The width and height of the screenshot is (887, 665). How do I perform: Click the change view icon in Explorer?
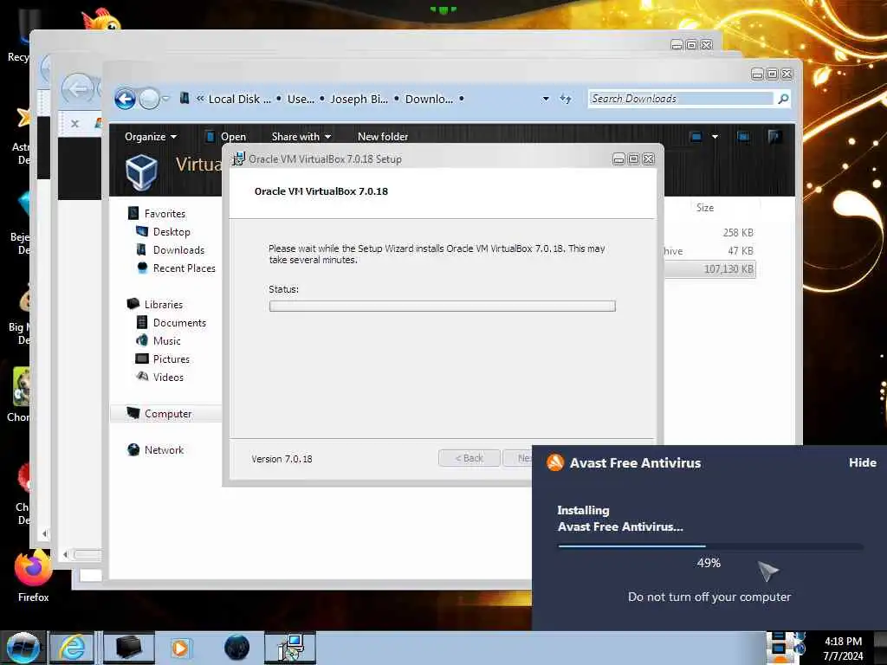coord(696,136)
